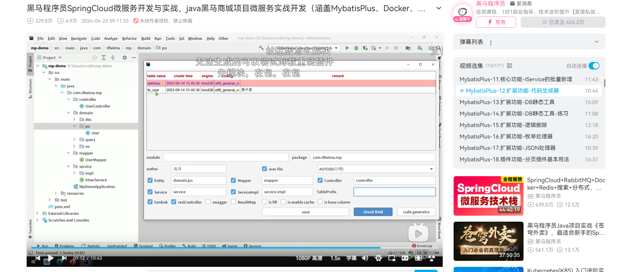Click the 充电 button
Screen dimensions: 635x272
click(x=496, y=22)
